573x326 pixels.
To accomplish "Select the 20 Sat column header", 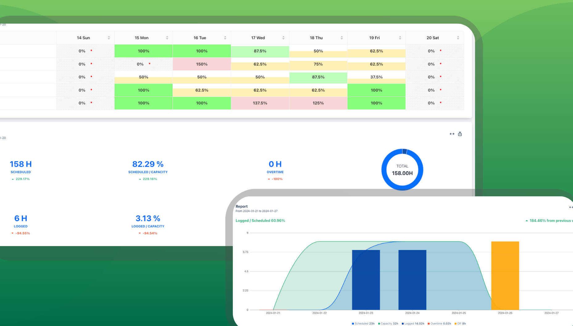I will [435, 38].
